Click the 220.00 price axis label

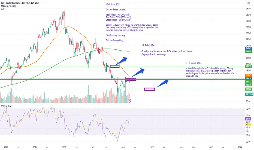[249, 58]
